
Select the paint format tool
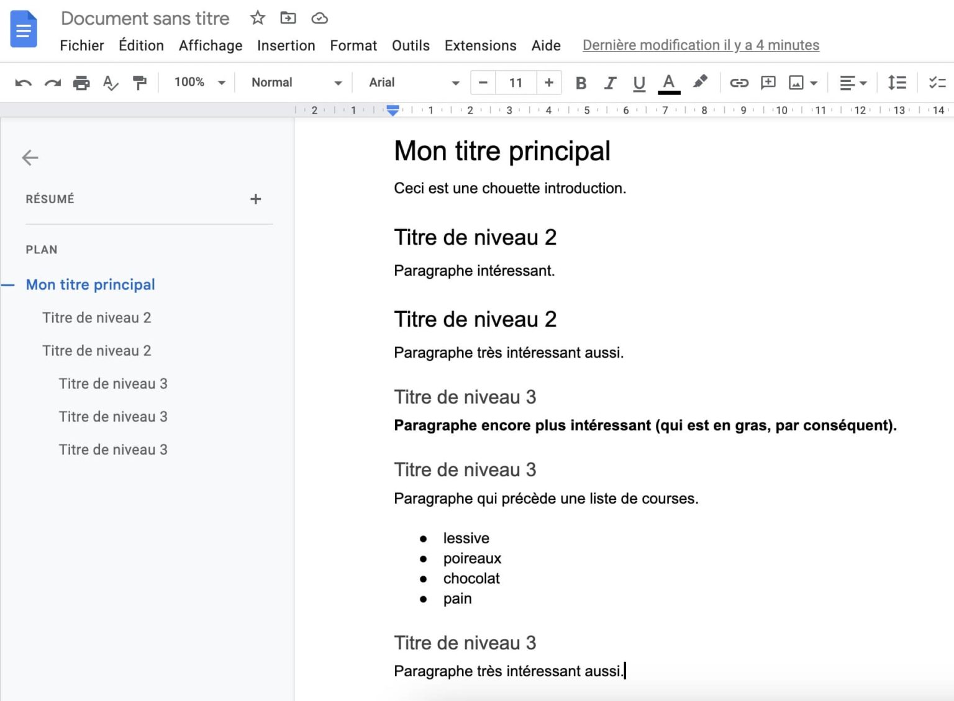pos(140,82)
